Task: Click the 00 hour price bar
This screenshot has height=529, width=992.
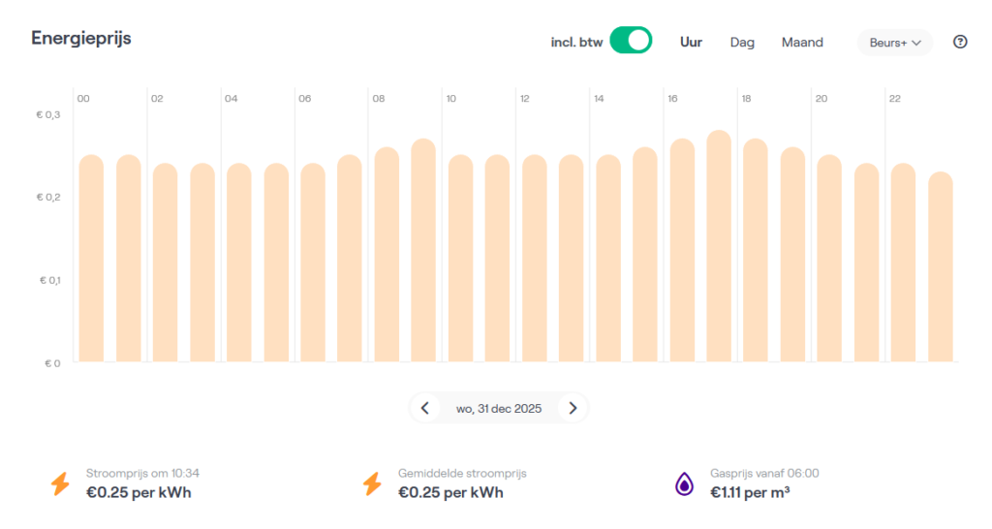Action: coord(91,260)
